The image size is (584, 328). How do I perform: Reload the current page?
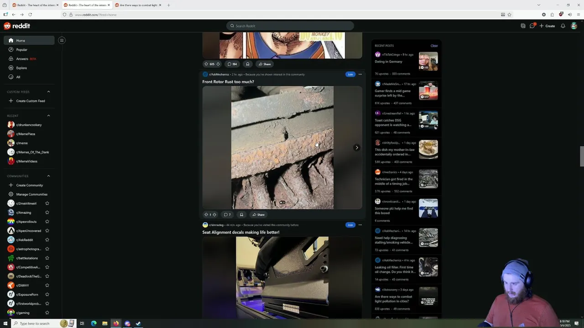pyautogui.click(x=30, y=15)
